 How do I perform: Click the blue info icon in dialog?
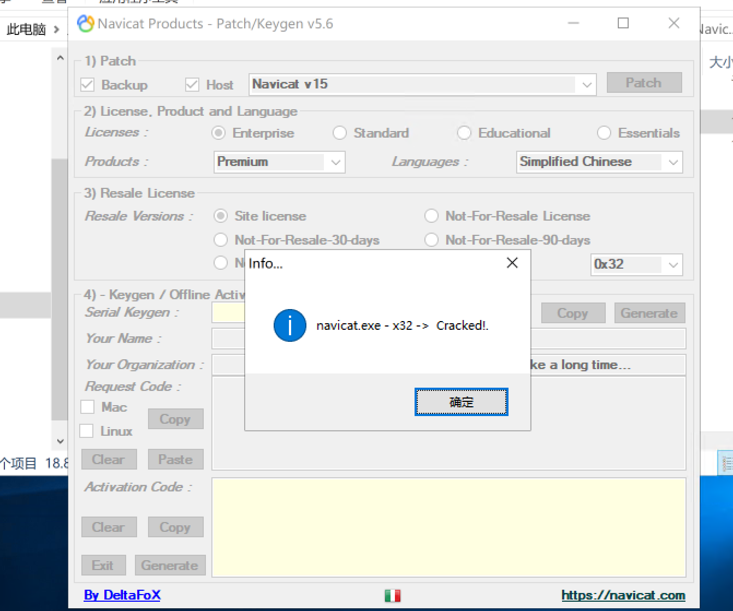tap(290, 325)
